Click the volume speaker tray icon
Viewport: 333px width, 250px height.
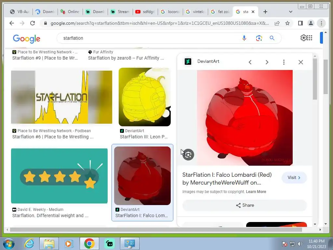point(300,244)
